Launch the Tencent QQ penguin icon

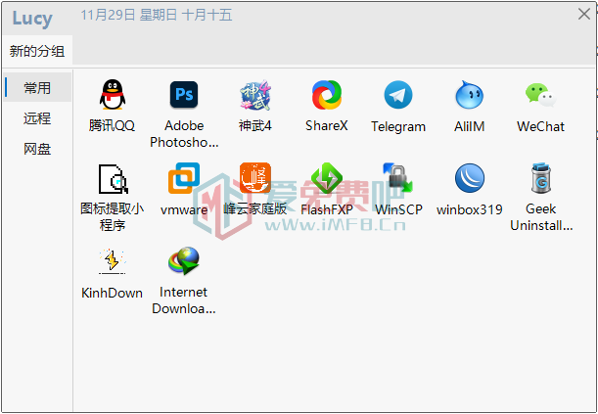[x=113, y=95]
